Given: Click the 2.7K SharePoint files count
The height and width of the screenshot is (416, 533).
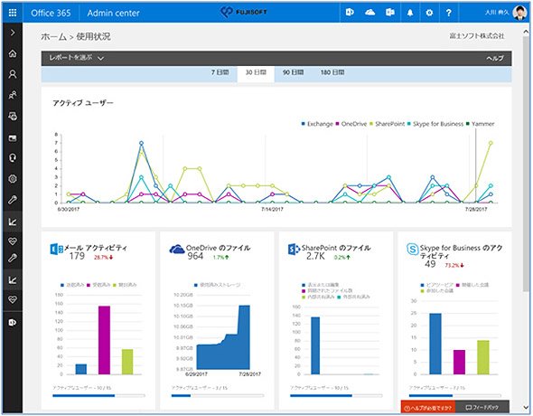Looking at the screenshot, I should (315, 256).
